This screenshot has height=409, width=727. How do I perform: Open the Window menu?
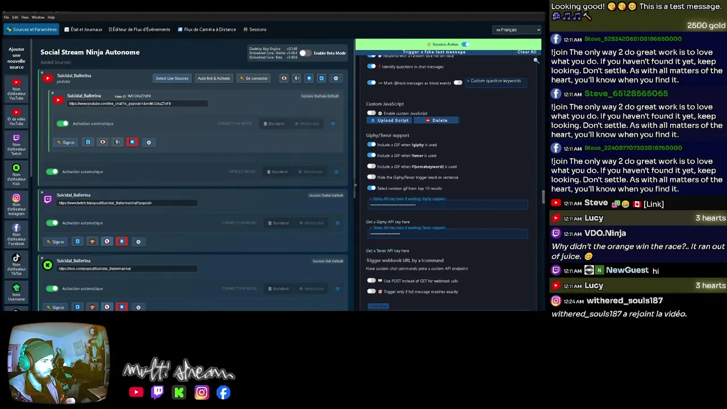[37, 17]
